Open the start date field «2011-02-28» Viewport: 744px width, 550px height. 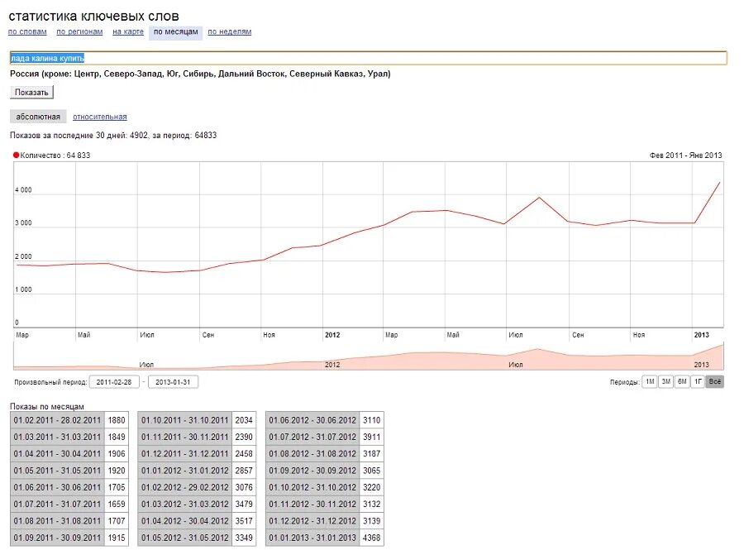tap(114, 381)
